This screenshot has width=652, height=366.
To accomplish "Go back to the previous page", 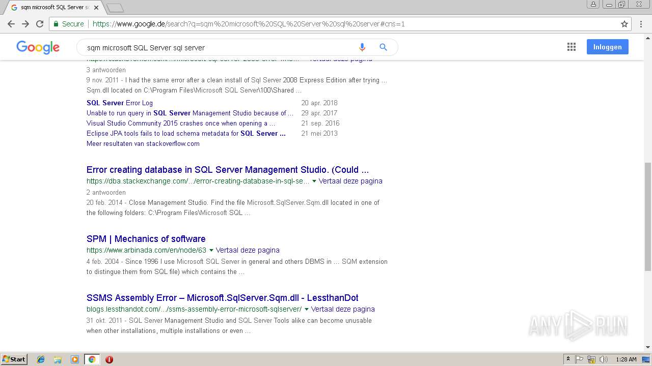I will coord(11,24).
